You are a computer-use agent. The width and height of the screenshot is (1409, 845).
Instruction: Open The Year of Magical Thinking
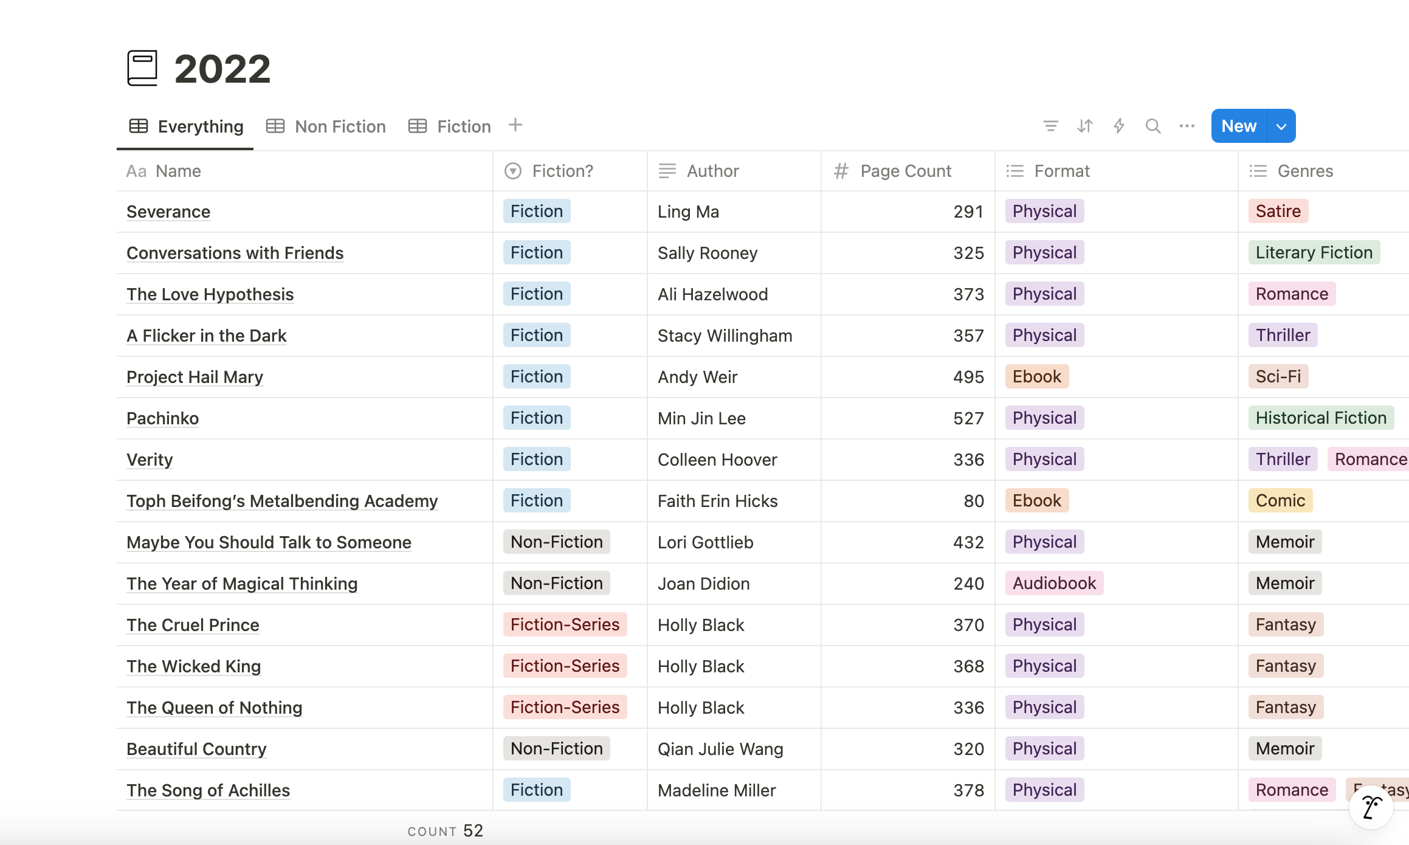[x=242, y=584]
